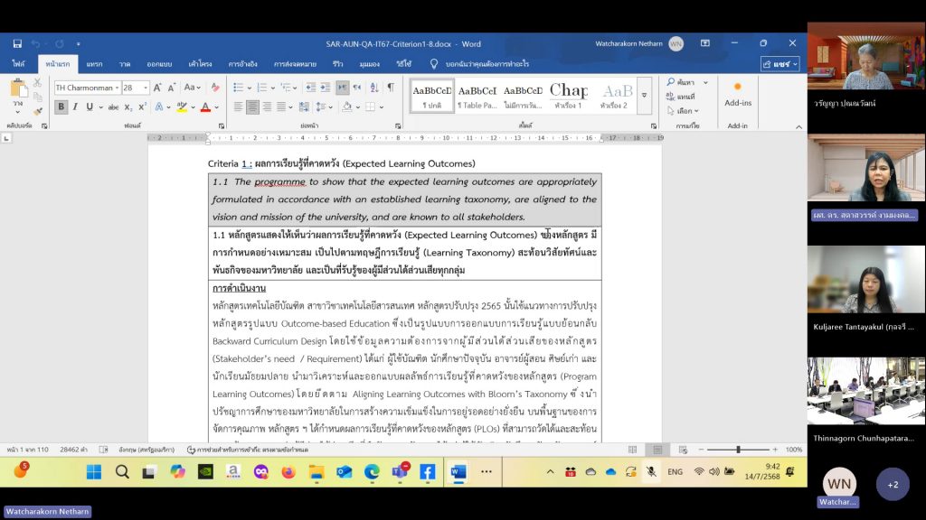Screen dimensions: 926x520
Task: Decrease the paragraph indent
Action: tap(311, 88)
